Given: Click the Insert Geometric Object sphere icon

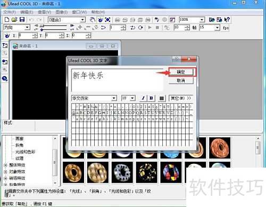Looking at the screenshot, I should pos(5,78).
